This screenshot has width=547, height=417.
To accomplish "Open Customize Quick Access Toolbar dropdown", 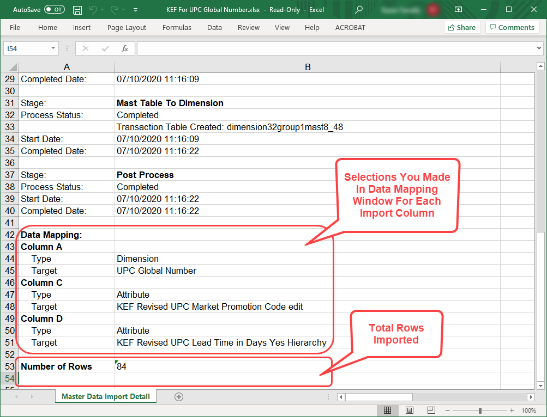I will [x=135, y=10].
